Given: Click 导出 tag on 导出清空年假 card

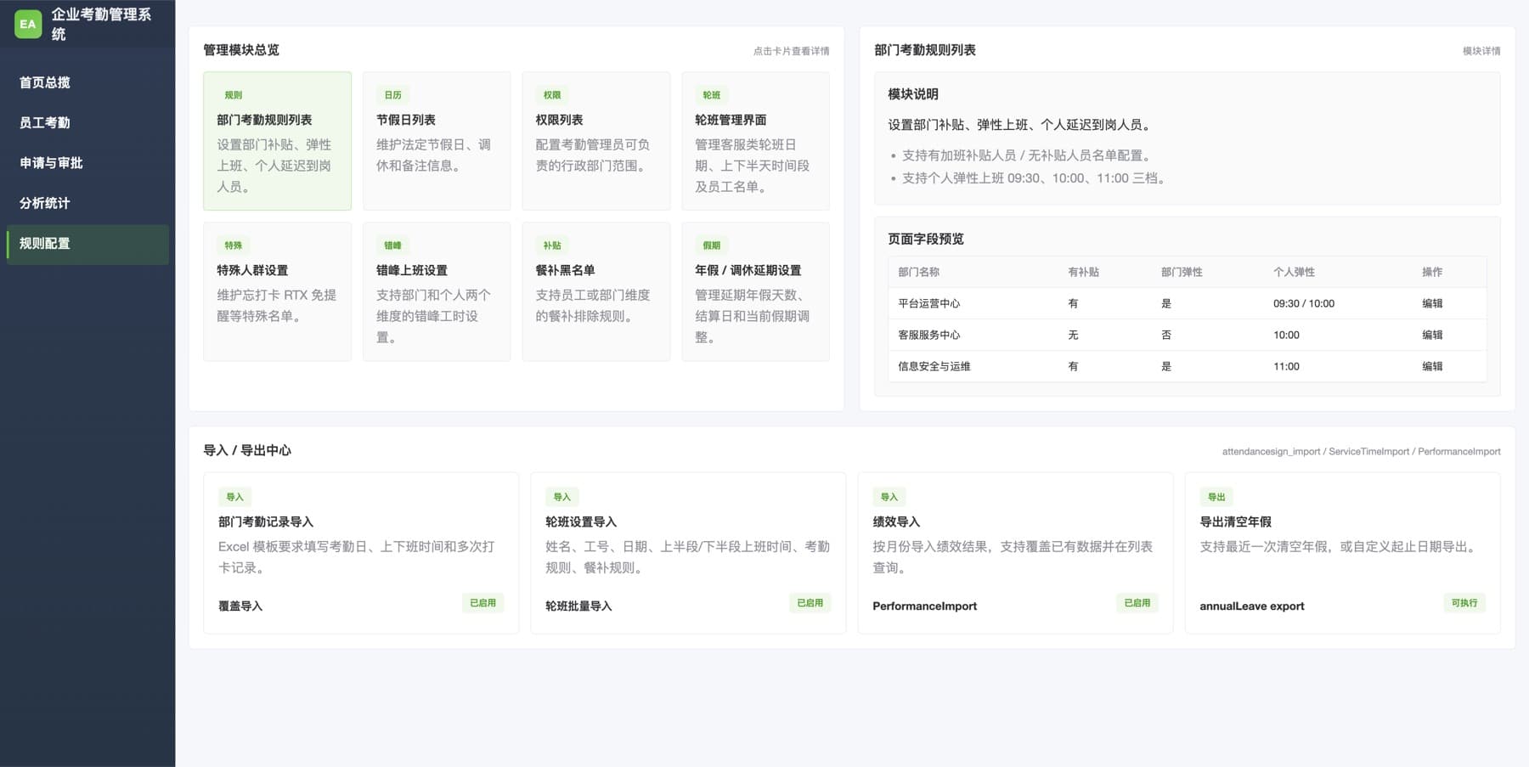Looking at the screenshot, I should [x=1216, y=497].
